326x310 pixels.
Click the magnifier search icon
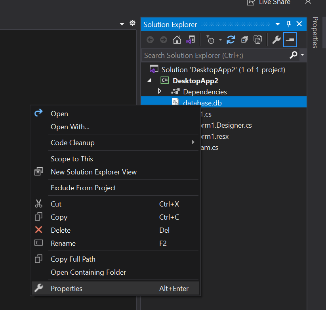(x=294, y=55)
